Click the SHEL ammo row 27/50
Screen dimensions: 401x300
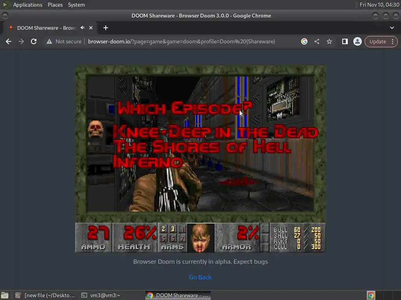tap(297, 236)
